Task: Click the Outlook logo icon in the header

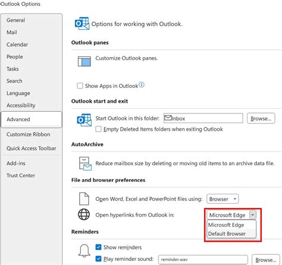Action: (82, 24)
